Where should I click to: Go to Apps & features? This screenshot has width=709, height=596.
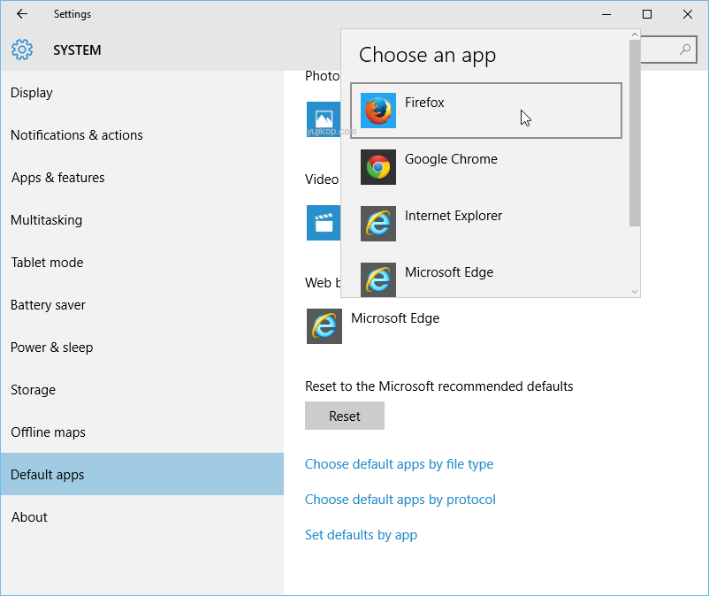pyautogui.click(x=142, y=178)
